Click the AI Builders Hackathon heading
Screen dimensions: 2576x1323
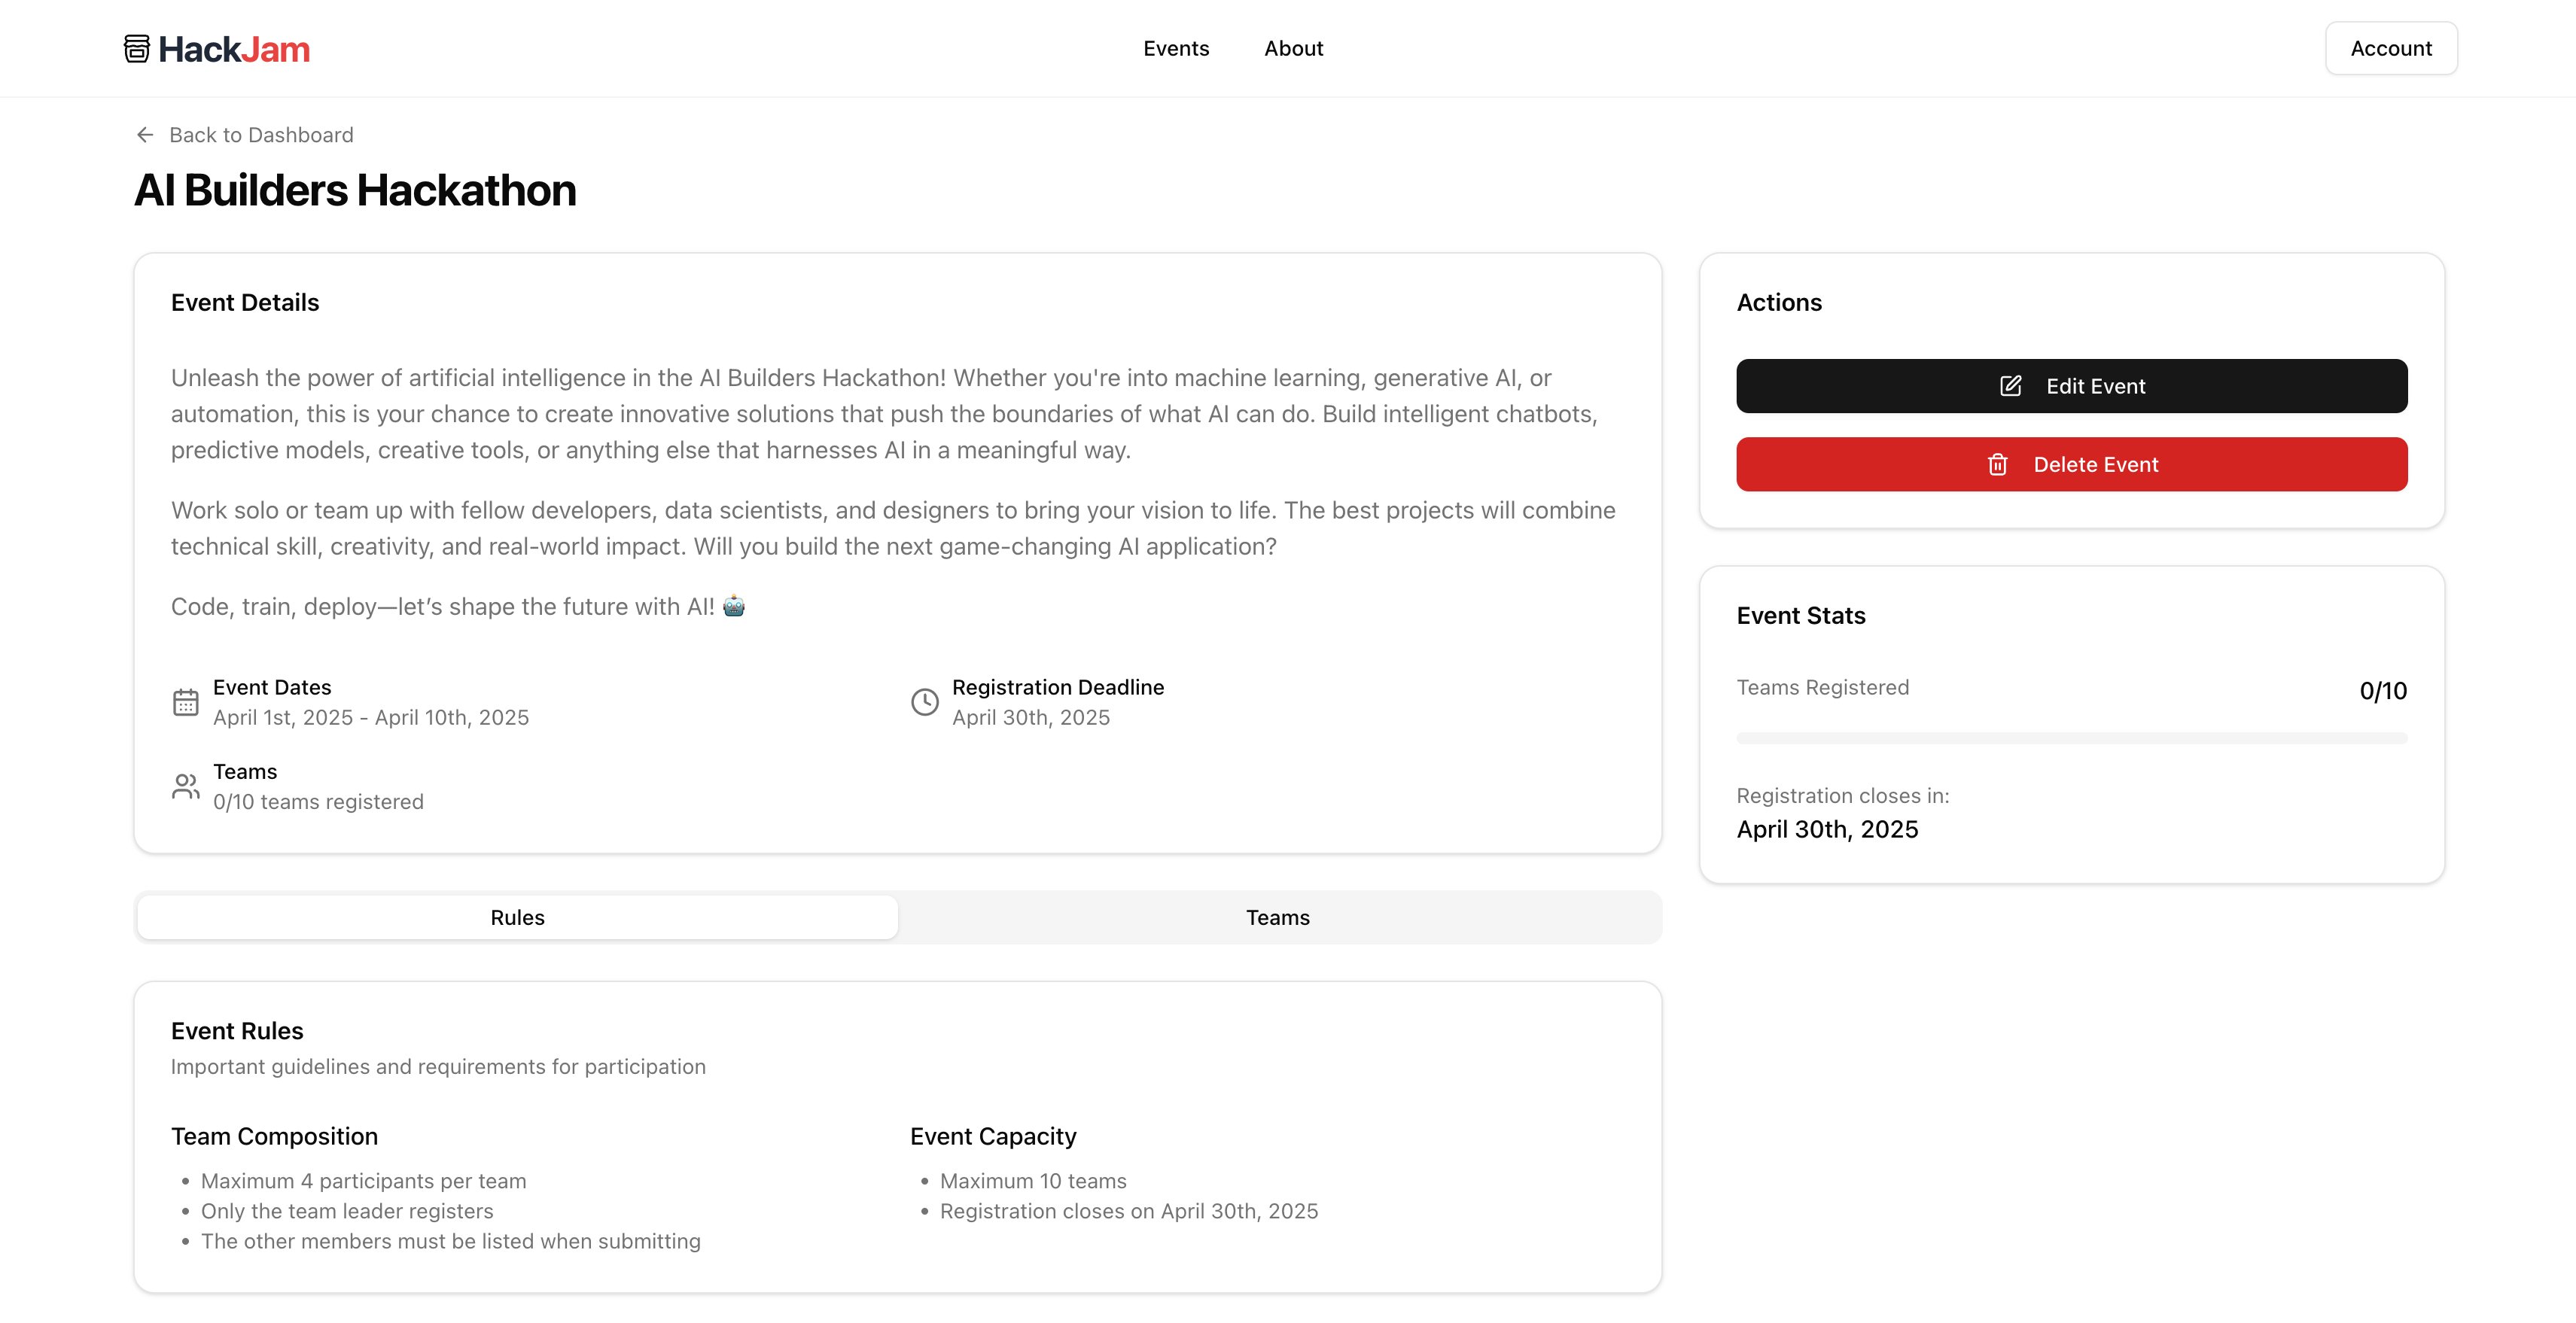click(355, 190)
